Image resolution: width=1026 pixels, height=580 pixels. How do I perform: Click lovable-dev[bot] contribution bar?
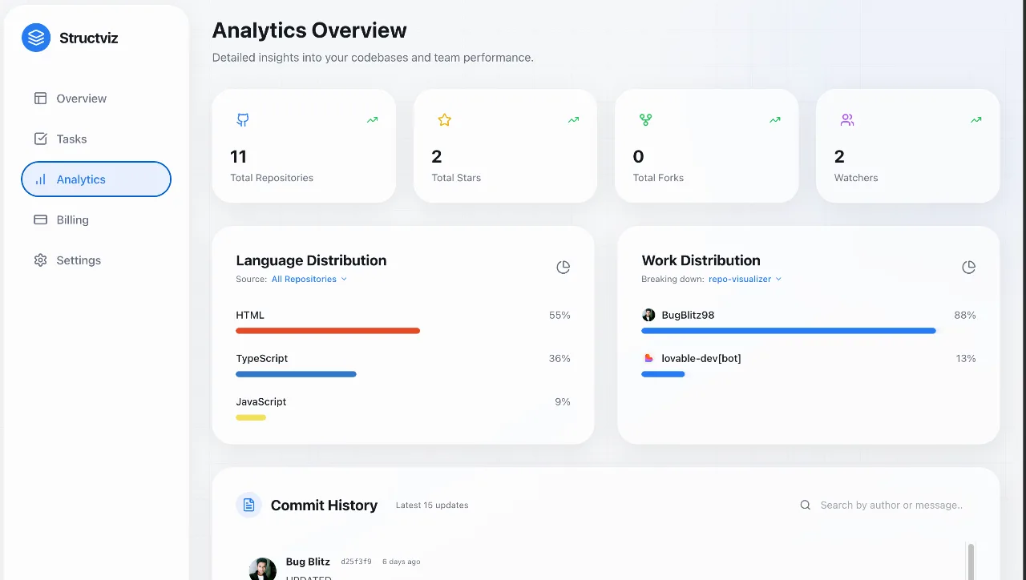pos(663,374)
